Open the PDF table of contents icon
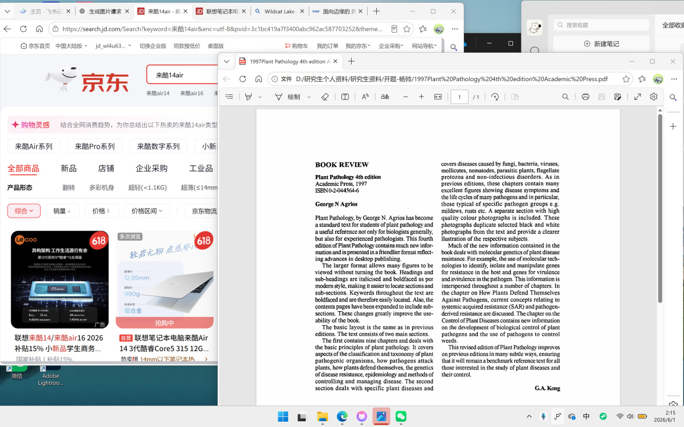Image resolution: width=684 pixels, height=427 pixels. (x=230, y=97)
